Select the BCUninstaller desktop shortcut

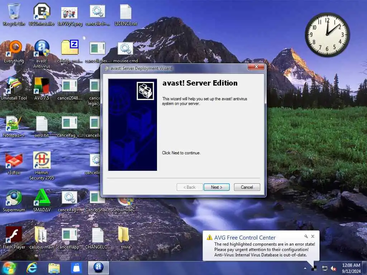(x=42, y=14)
